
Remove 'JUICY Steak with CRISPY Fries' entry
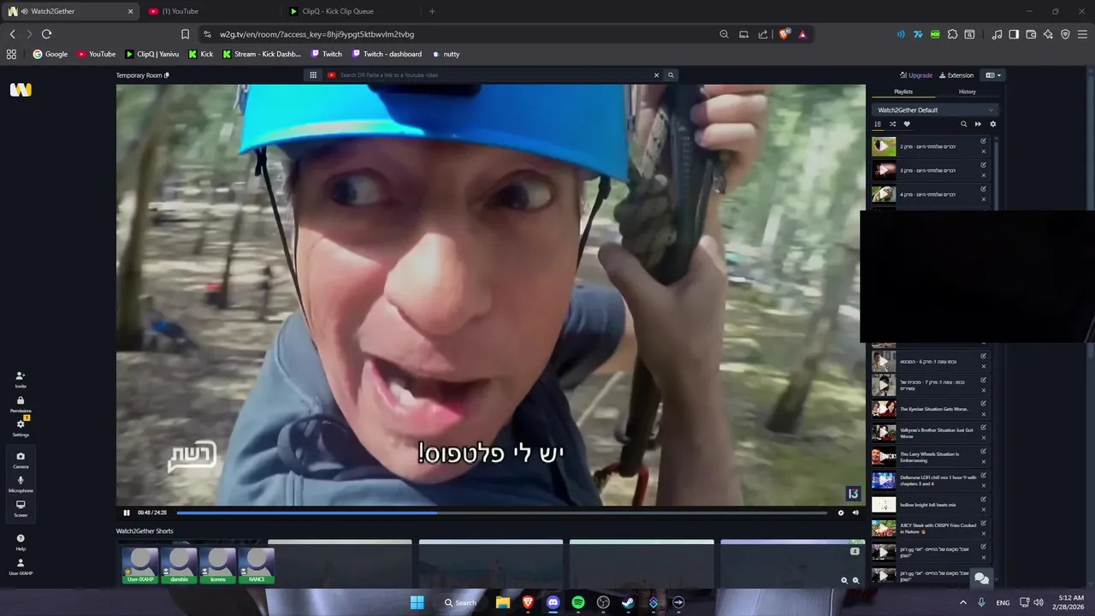point(983,534)
